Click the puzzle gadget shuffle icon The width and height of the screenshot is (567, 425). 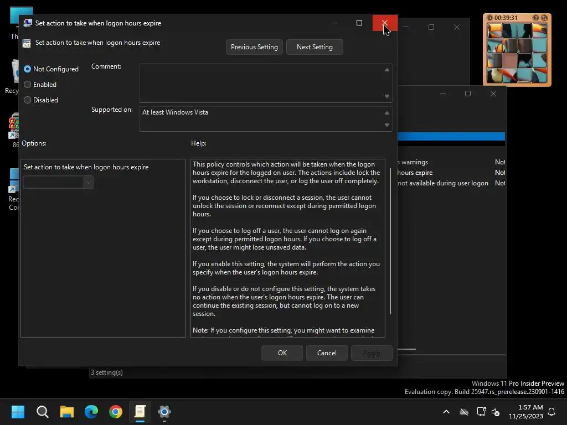click(x=544, y=18)
